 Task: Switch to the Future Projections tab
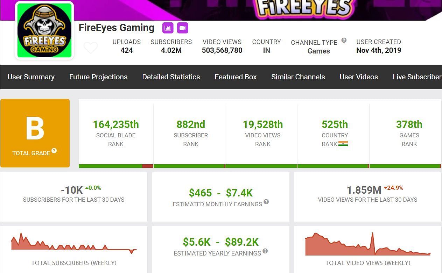[x=98, y=77]
